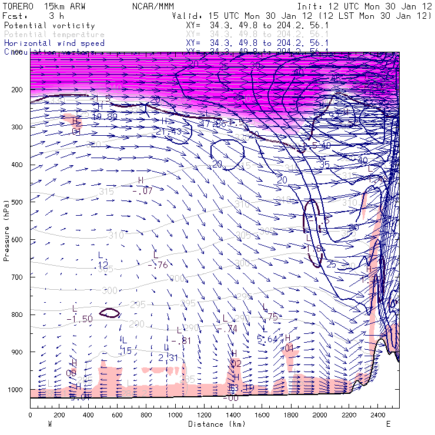
Task: Click the 'Horizontal wind speed' legend label
Action: (x=54, y=43)
